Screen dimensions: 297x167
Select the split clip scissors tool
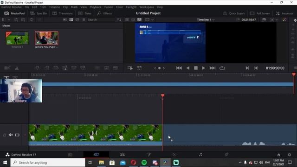coord(17,68)
